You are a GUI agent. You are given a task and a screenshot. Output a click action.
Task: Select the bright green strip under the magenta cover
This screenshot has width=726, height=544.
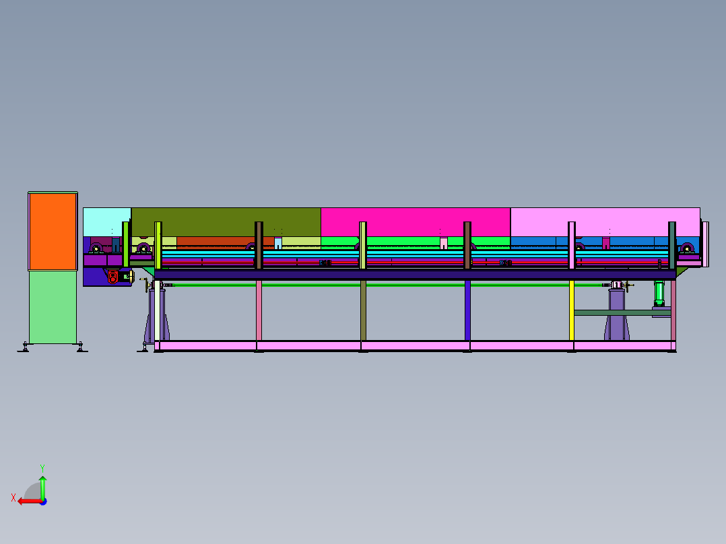pyautogui.click(x=416, y=241)
